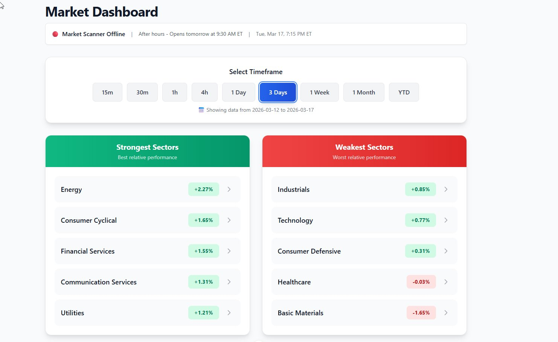Click the Tue, Mar 17 timestamp

coord(284,34)
